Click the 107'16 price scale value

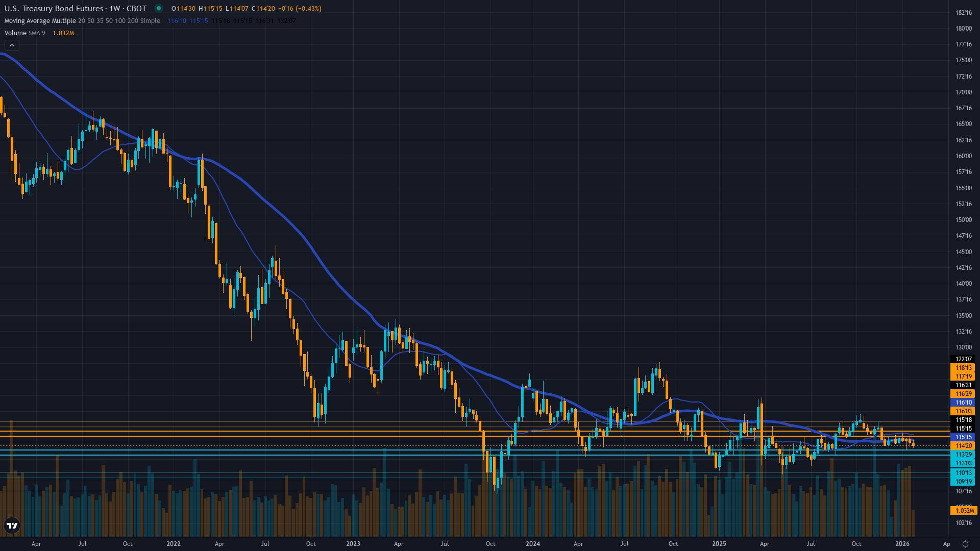tap(964, 491)
